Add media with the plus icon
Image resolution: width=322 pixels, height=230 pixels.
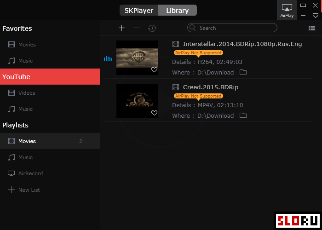point(121,28)
